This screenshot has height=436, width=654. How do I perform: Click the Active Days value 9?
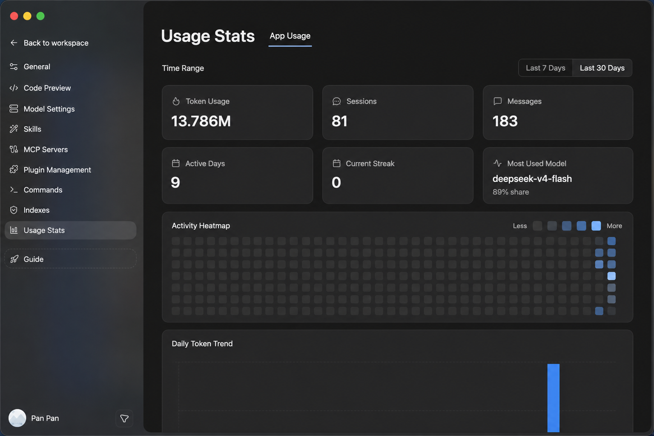175,183
